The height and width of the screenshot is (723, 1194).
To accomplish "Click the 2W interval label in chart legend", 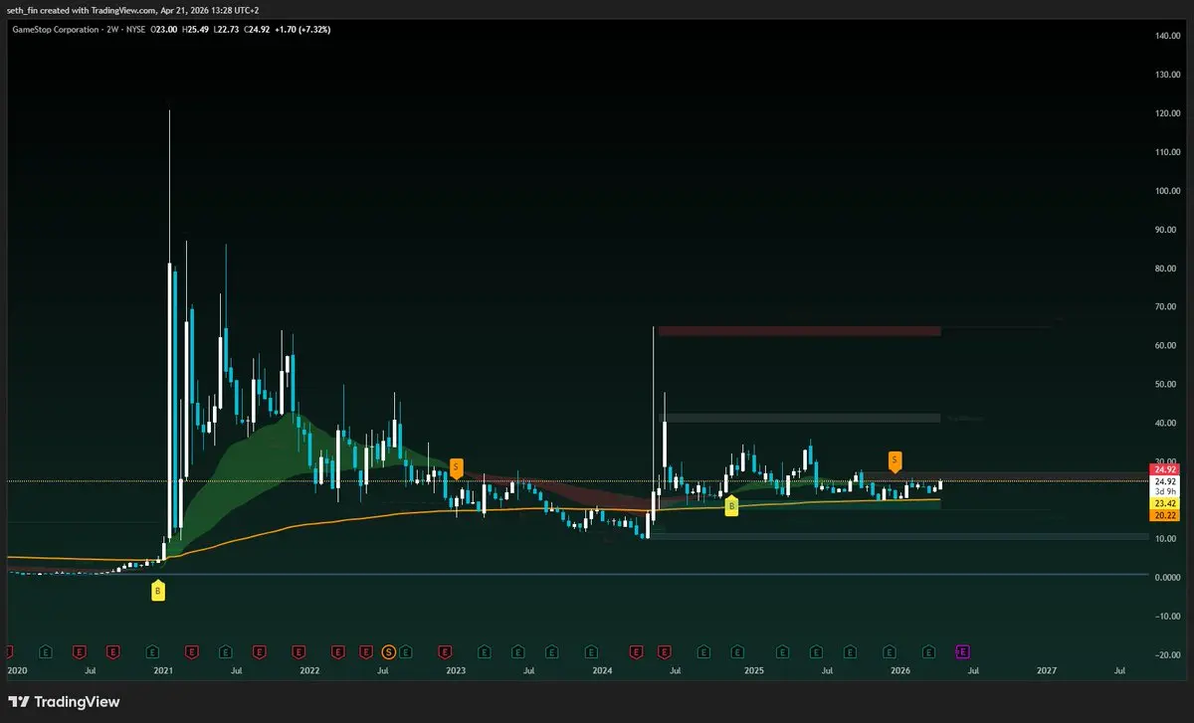I will 112,30.
